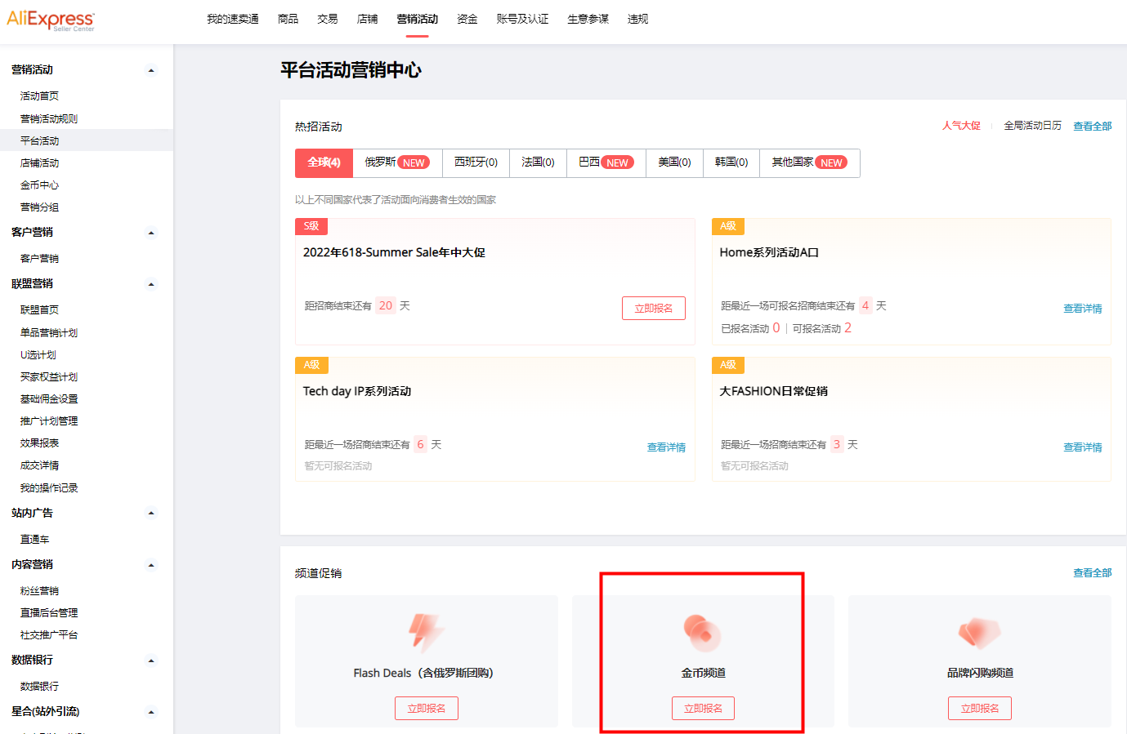Open the 违规 top menu
1127x734 pixels.
click(637, 19)
